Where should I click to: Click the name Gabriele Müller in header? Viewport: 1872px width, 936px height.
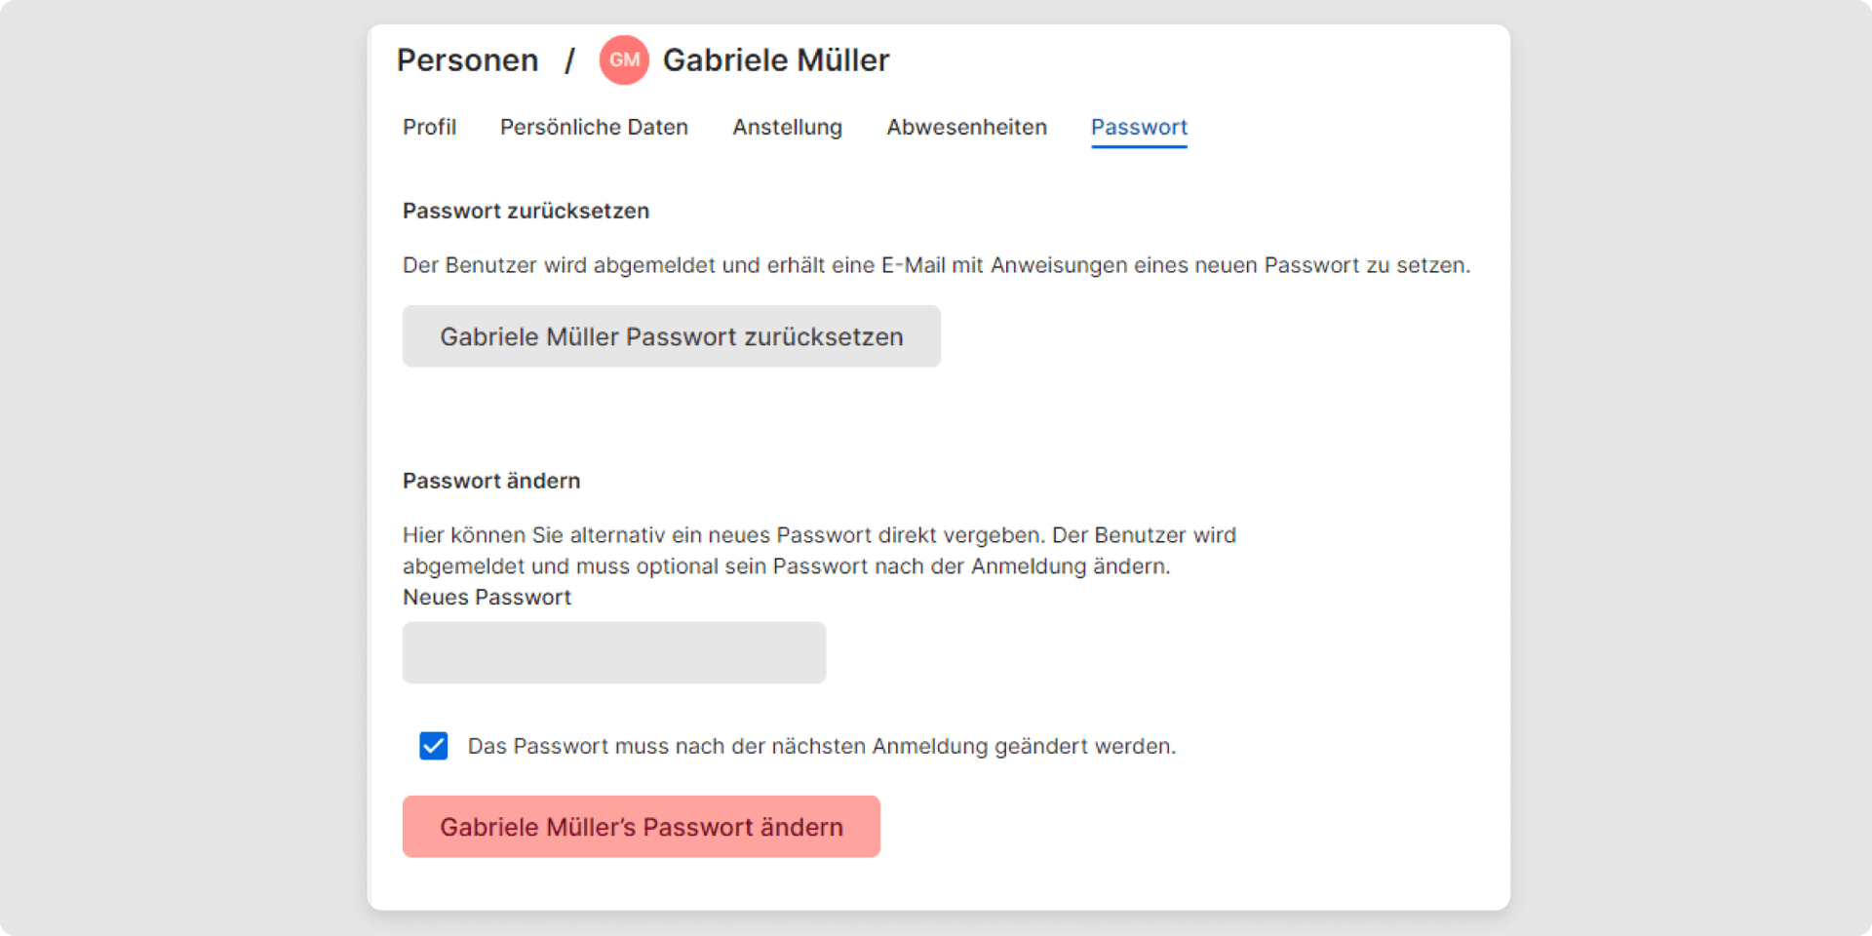click(775, 59)
